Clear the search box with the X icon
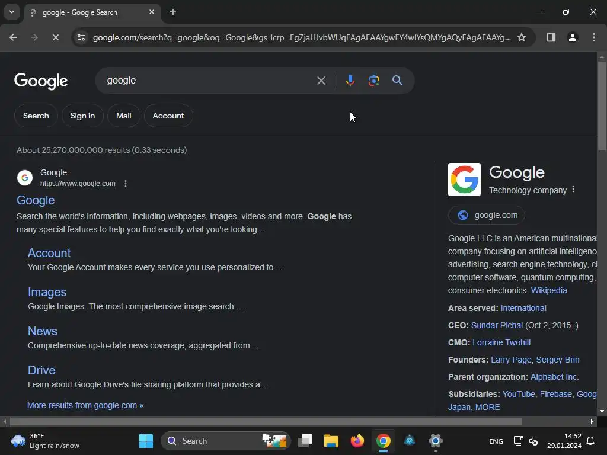607x455 pixels. coord(321,81)
